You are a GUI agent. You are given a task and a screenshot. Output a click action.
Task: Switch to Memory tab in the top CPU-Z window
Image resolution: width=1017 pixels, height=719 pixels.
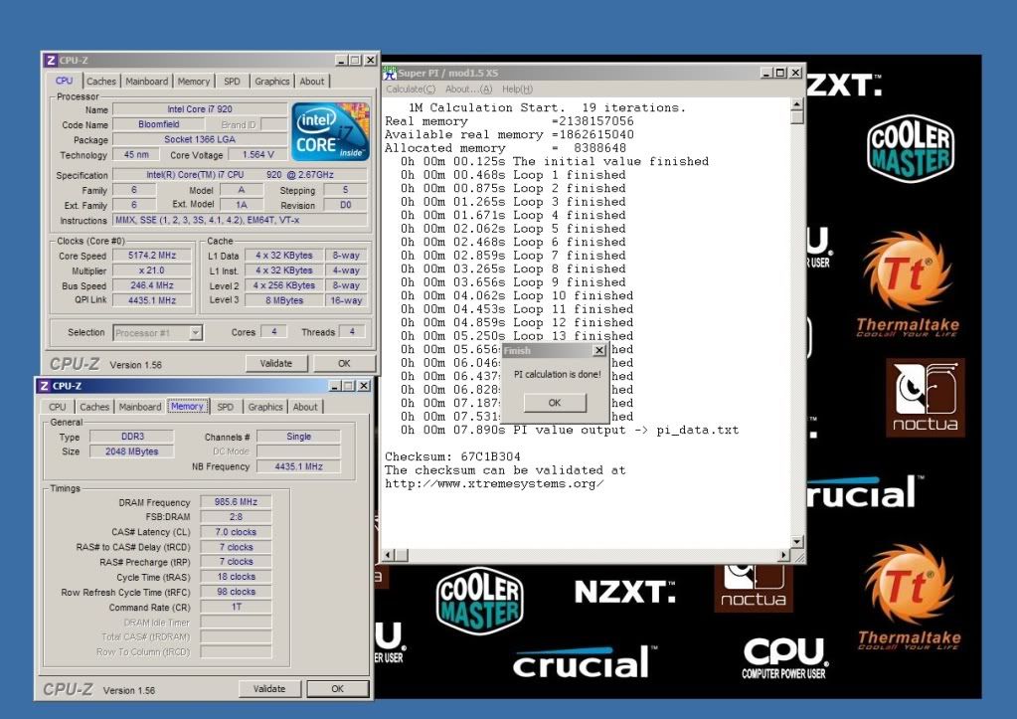coord(193,82)
